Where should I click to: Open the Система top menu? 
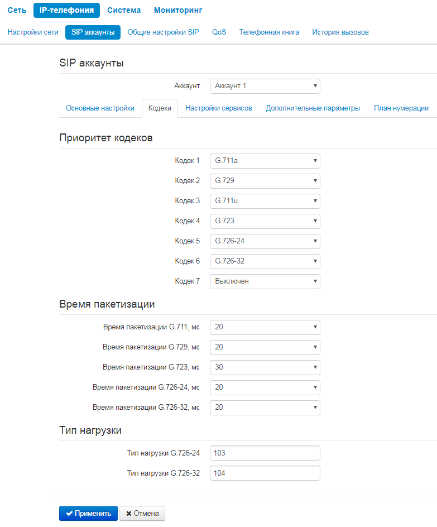(124, 10)
